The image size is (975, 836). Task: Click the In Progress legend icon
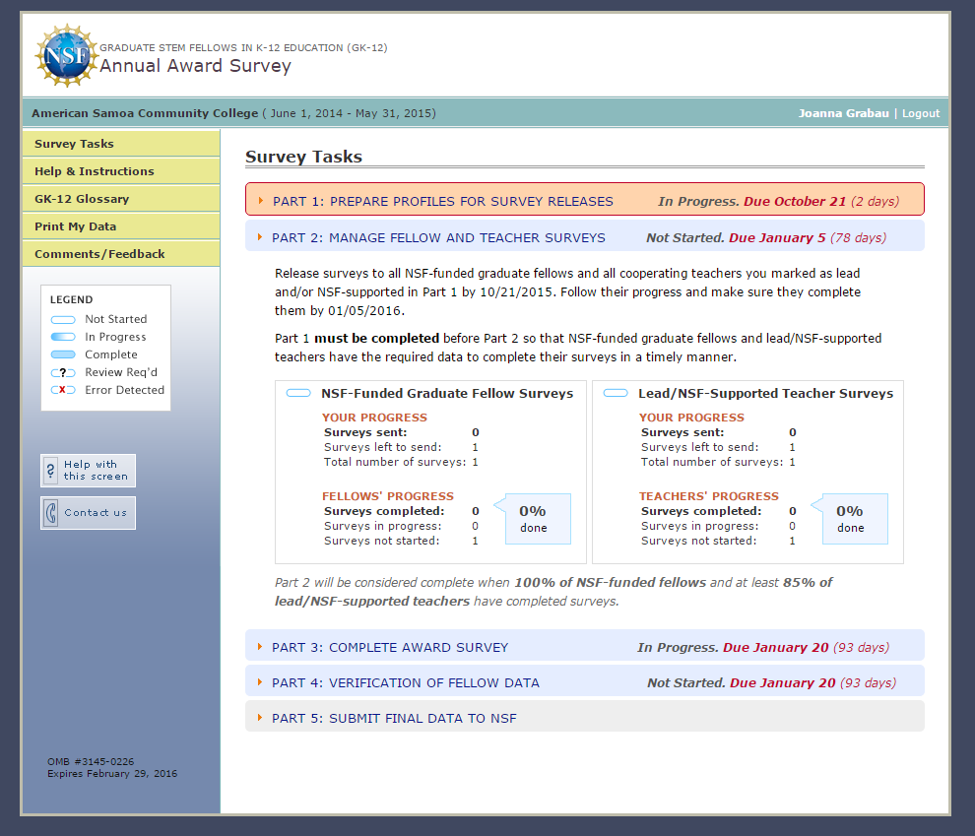click(x=63, y=337)
